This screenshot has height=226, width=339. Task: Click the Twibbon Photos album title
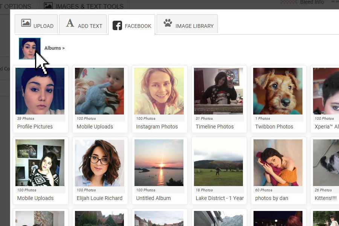(x=274, y=127)
